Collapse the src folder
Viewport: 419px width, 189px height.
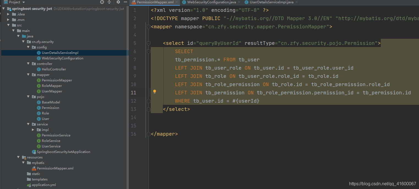click(9, 25)
